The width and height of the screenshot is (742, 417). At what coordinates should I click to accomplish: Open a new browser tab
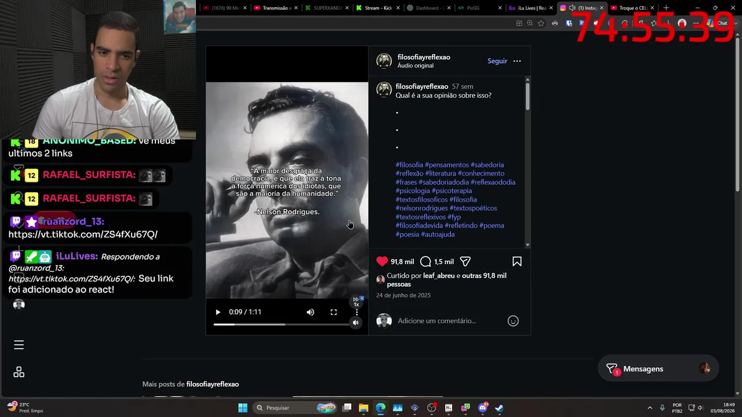[666, 8]
